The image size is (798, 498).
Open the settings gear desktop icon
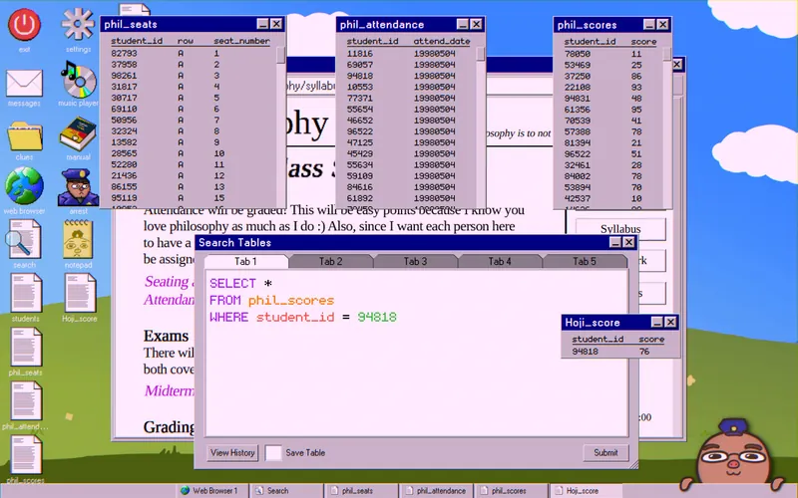pos(78,23)
